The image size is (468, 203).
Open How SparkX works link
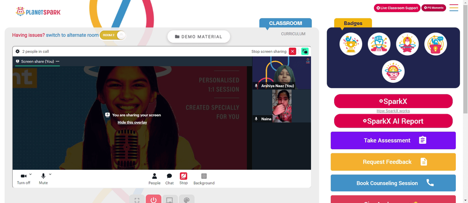[x=393, y=111]
